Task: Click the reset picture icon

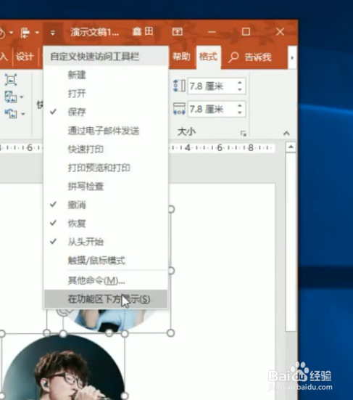Action: point(11,114)
